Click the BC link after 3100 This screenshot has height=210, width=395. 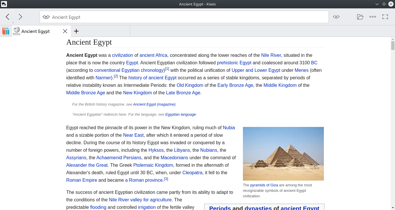[314, 63]
